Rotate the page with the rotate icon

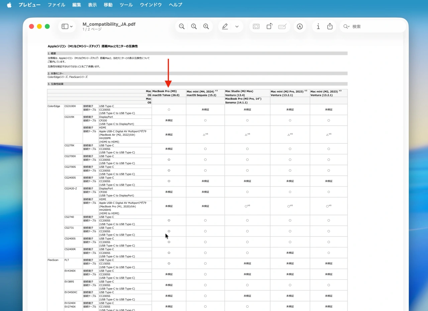269,26
